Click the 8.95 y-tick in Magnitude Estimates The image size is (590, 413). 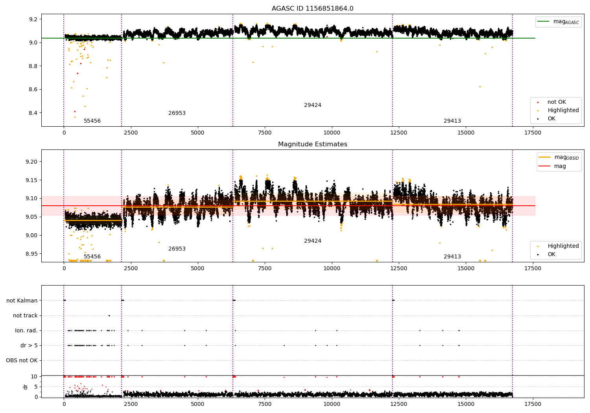32,254
